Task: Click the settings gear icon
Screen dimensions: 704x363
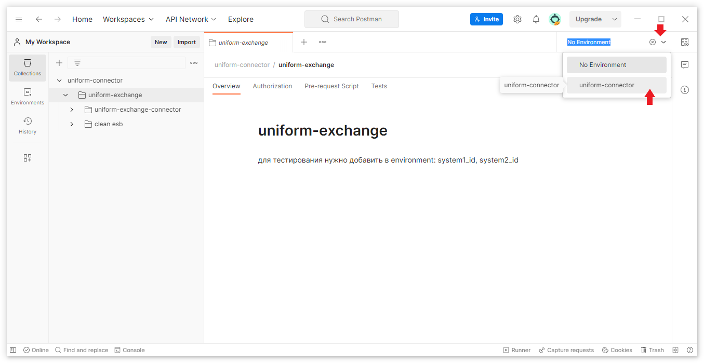Action: (x=517, y=19)
